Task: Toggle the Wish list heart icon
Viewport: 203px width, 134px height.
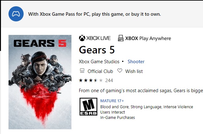Action: [x=120, y=71]
